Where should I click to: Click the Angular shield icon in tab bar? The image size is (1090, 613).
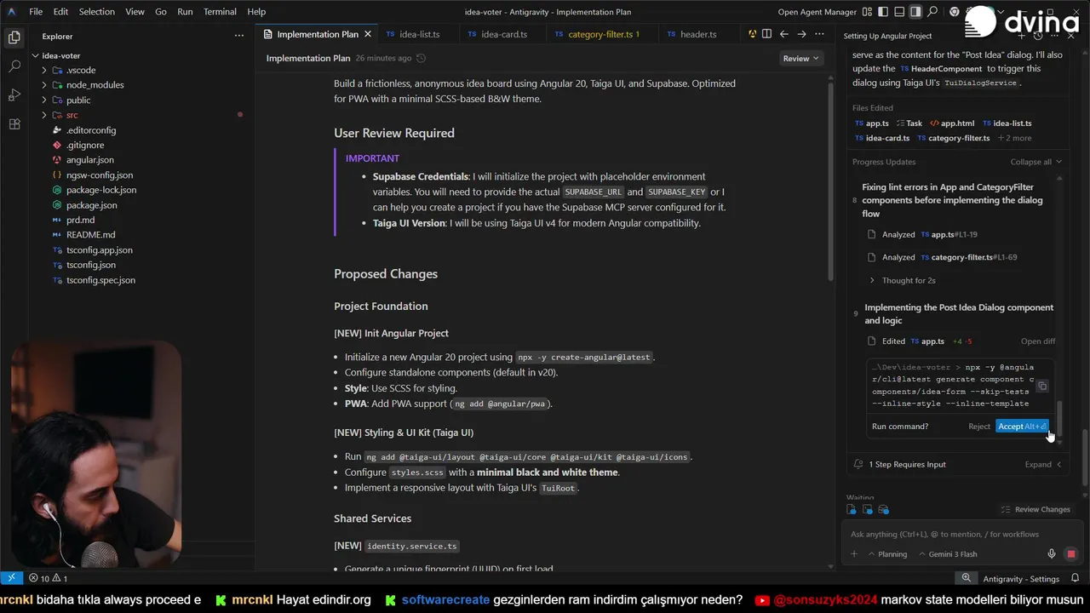[752, 34]
